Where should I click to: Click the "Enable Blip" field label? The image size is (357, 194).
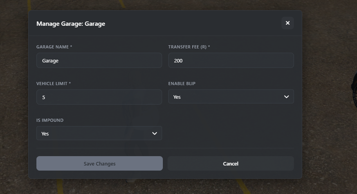click(182, 84)
